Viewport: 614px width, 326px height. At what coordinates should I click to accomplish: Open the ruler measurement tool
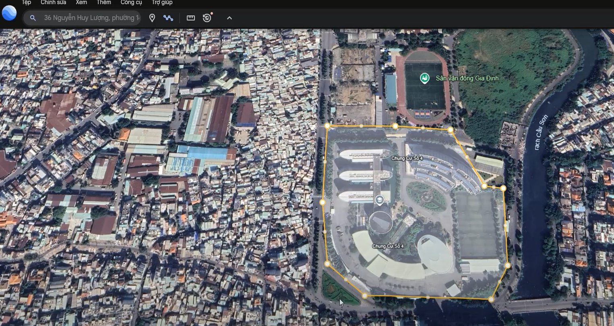click(x=190, y=18)
